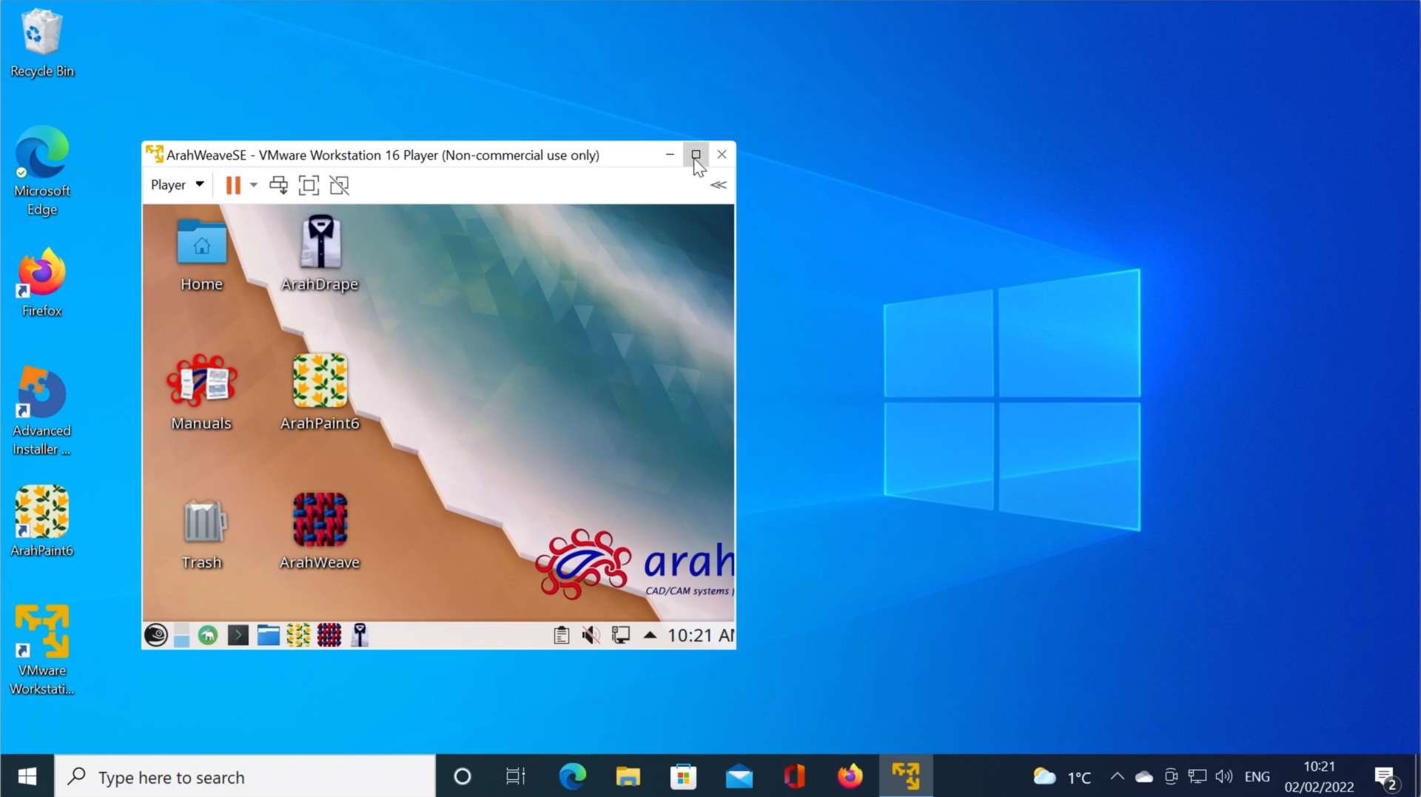Click the guest clock showing 10:21

point(700,635)
